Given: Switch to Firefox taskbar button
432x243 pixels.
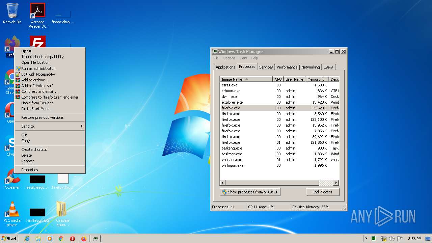Looking at the screenshot, I should click(x=84, y=239).
